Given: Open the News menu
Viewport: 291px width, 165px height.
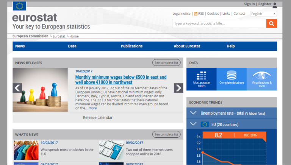Looking at the screenshot, I should (x=20, y=46).
